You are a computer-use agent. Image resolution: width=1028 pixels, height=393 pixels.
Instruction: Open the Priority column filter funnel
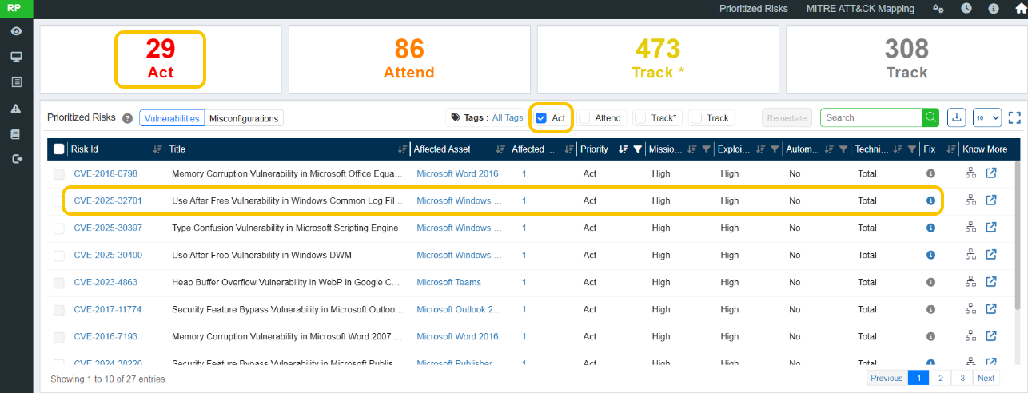click(637, 149)
